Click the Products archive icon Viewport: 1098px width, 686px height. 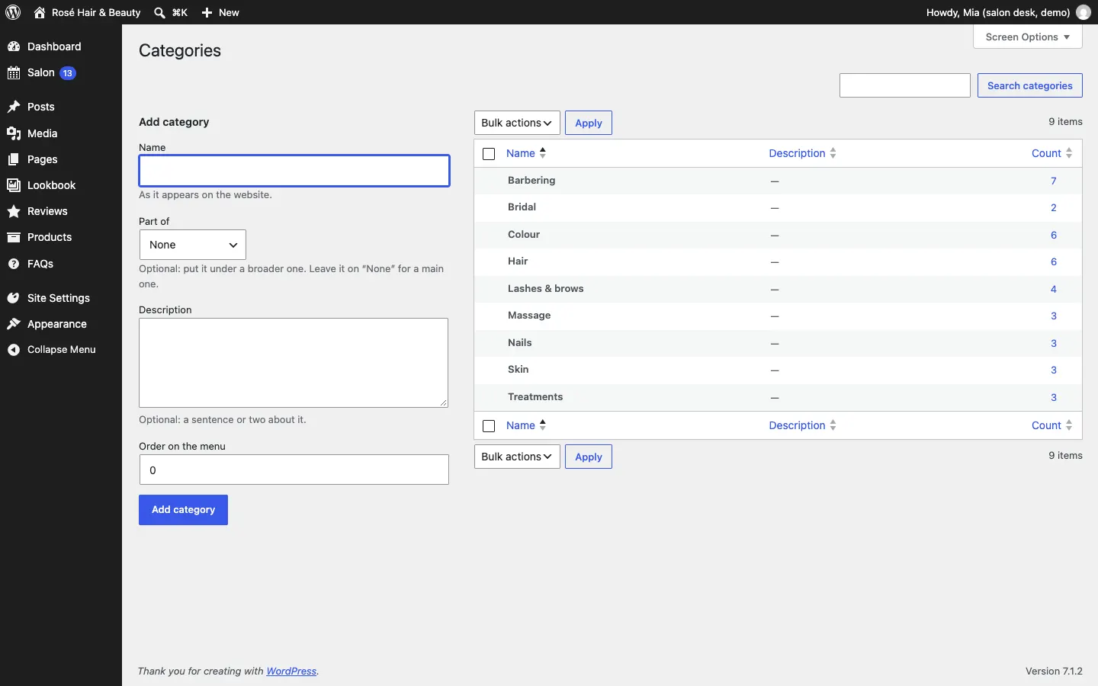click(x=14, y=237)
